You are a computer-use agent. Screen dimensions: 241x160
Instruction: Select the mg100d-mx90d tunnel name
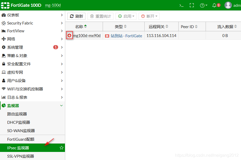pos(87,36)
